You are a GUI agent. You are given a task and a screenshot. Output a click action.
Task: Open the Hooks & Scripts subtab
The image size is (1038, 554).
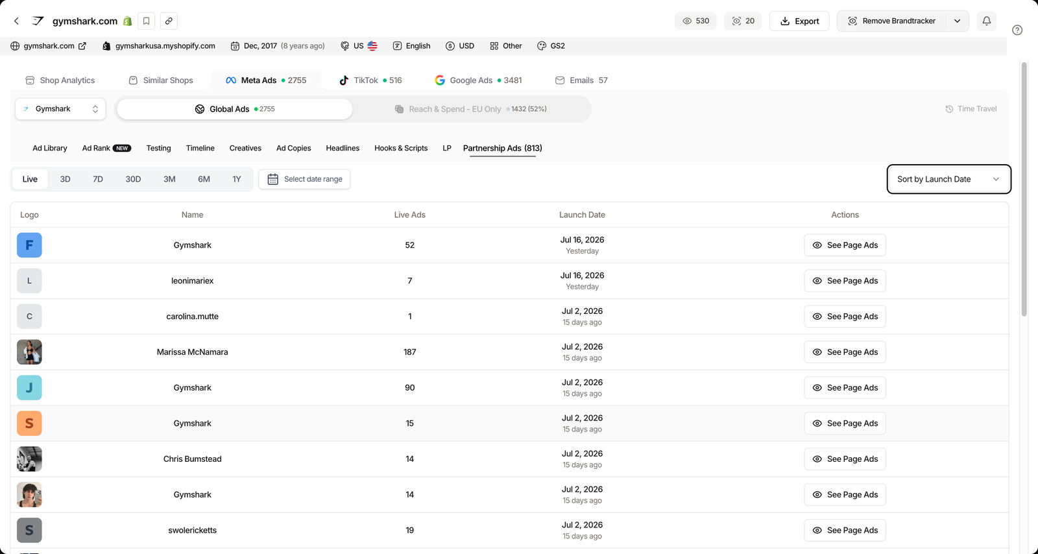401,148
